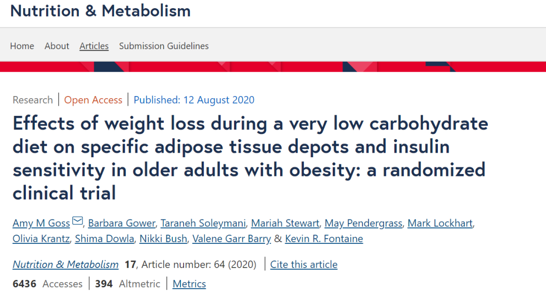
Task: Click the italic Nutrition & Metabolism journal link
Action: click(65, 265)
